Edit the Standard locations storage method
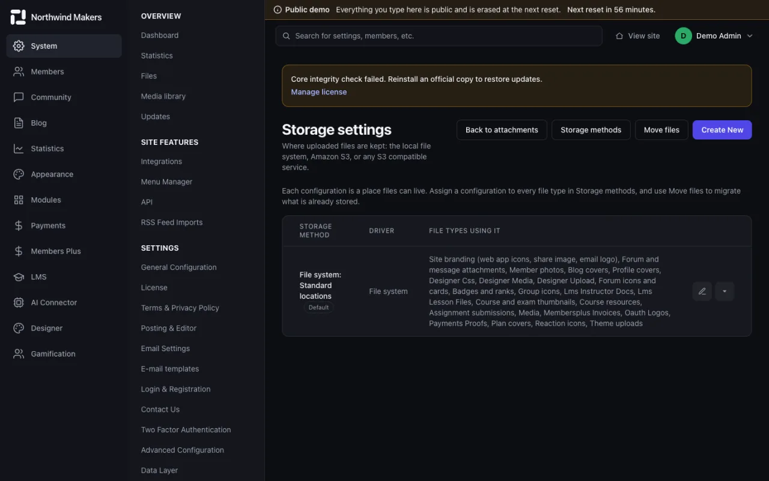This screenshot has width=769, height=481. point(702,292)
